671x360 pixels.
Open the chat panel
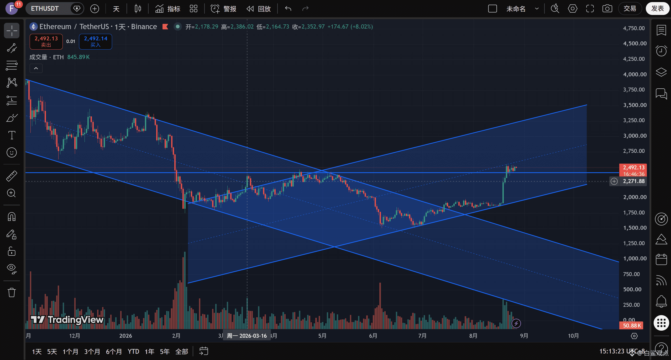point(661,94)
